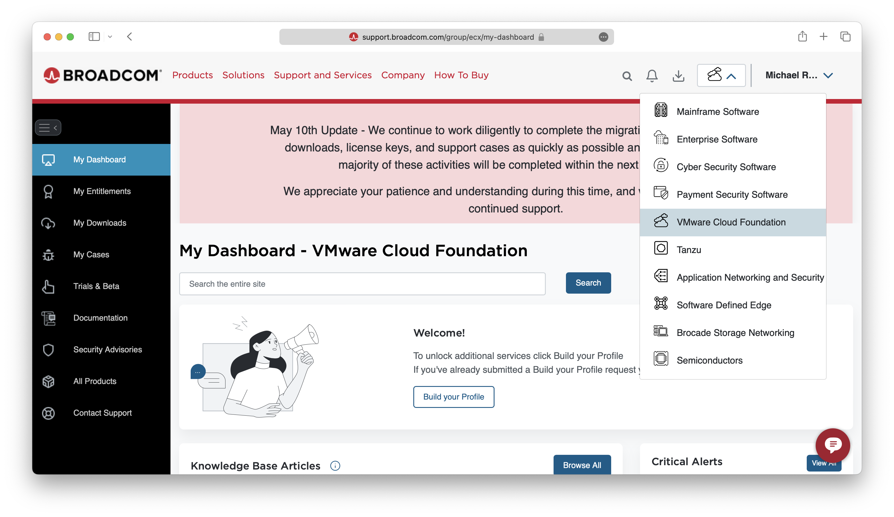Click the header downloads icon

pyautogui.click(x=678, y=76)
